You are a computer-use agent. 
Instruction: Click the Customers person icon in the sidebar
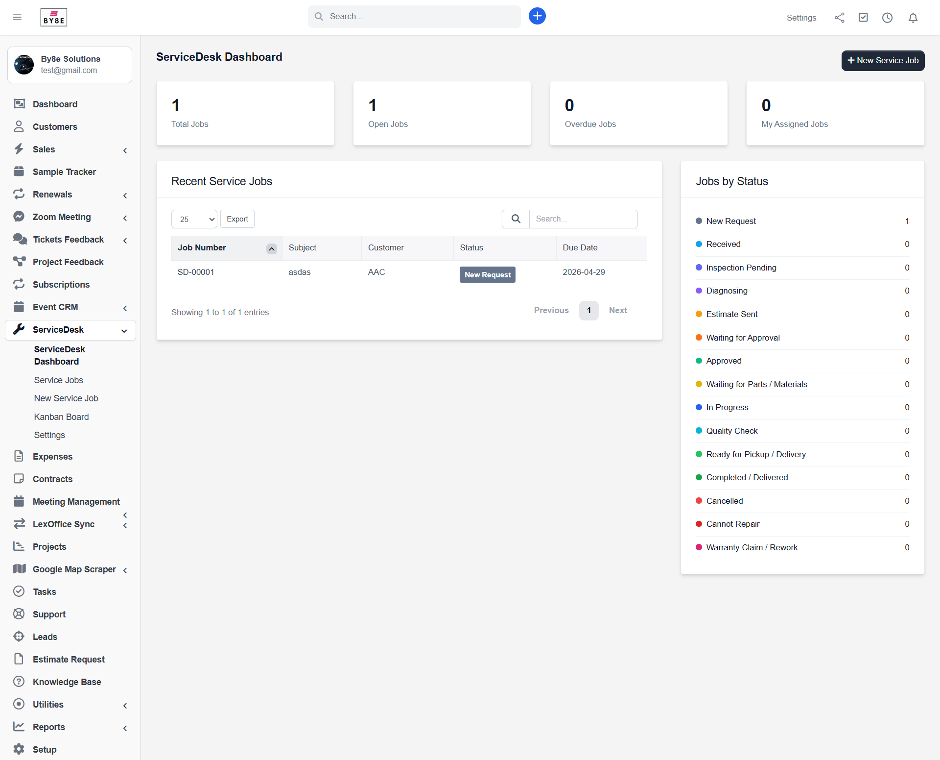[19, 126]
